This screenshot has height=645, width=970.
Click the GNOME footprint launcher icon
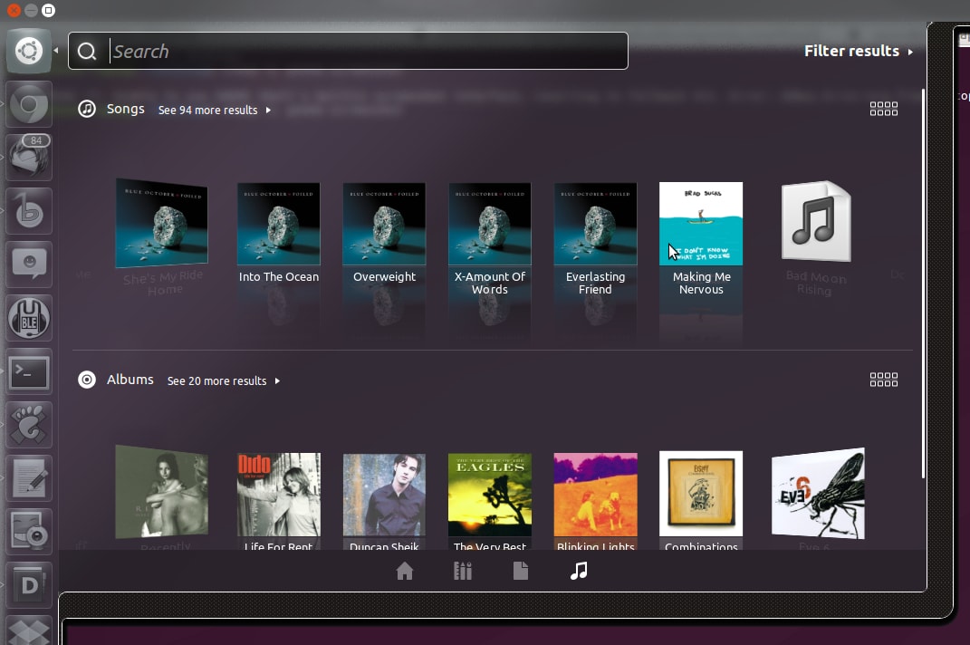click(x=28, y=425)
